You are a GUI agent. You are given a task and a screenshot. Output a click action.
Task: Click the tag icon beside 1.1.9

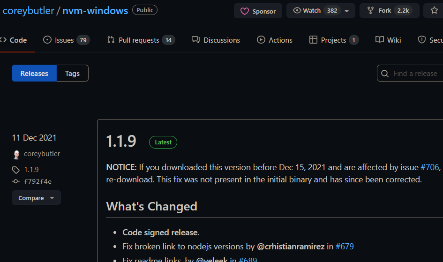pos(16,170)
